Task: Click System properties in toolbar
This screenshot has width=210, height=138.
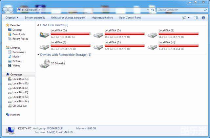Action: point(35,17)
